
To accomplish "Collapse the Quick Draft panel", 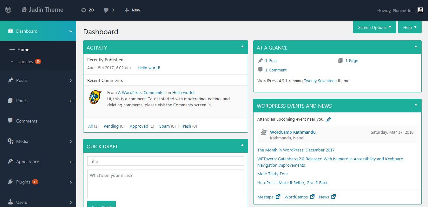I will pos(242,145).
